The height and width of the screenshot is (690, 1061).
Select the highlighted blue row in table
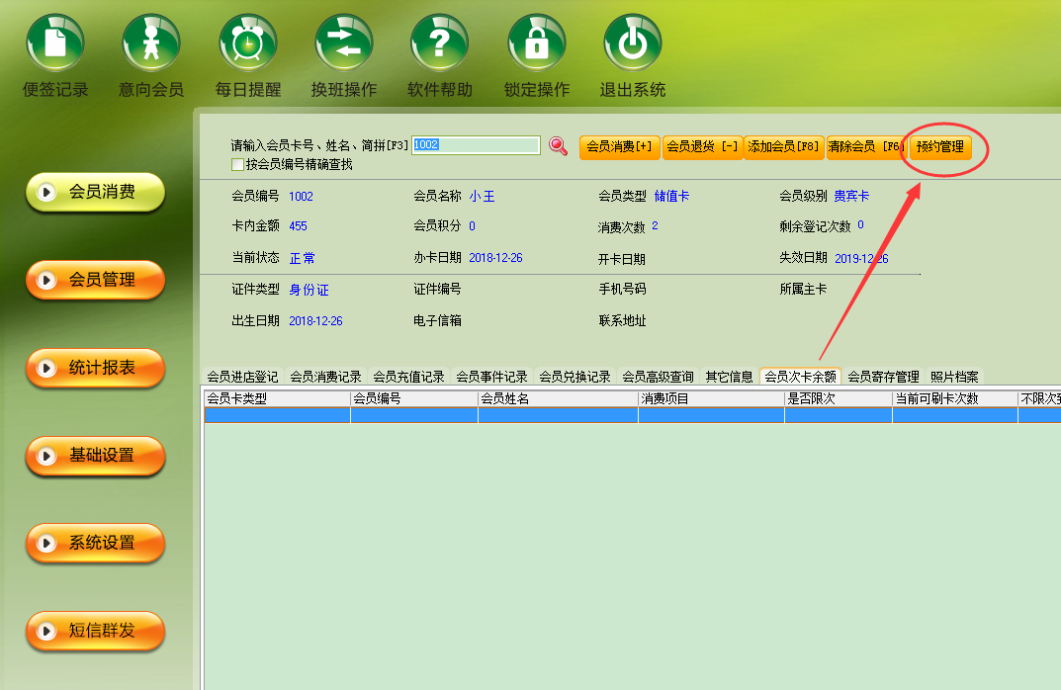[632, 415]
